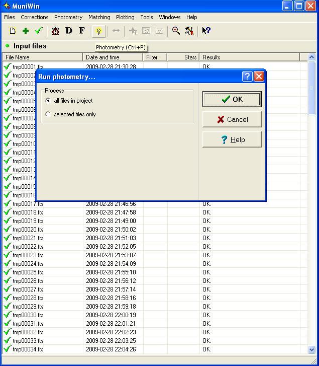This screenshot has height=366, width=319.
Task: Click the dialog title bar question mark button
Action: [x=247, y=77]
